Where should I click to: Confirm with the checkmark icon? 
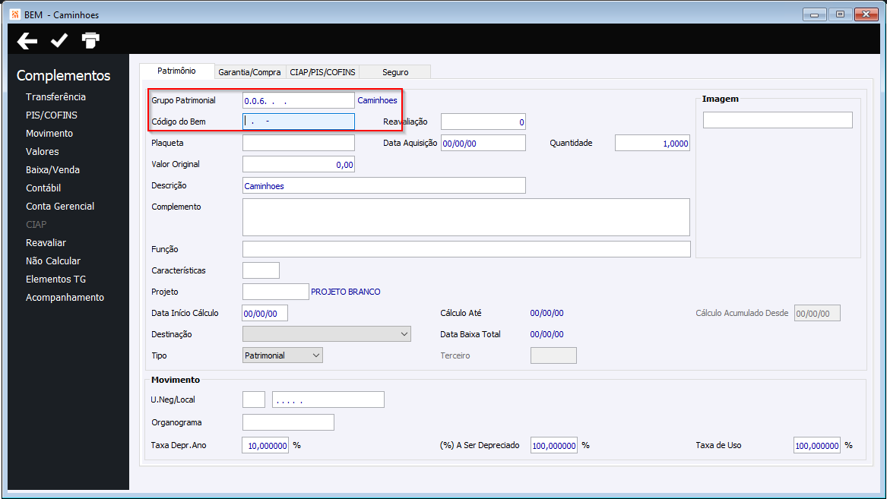click(x=59, y=40)
